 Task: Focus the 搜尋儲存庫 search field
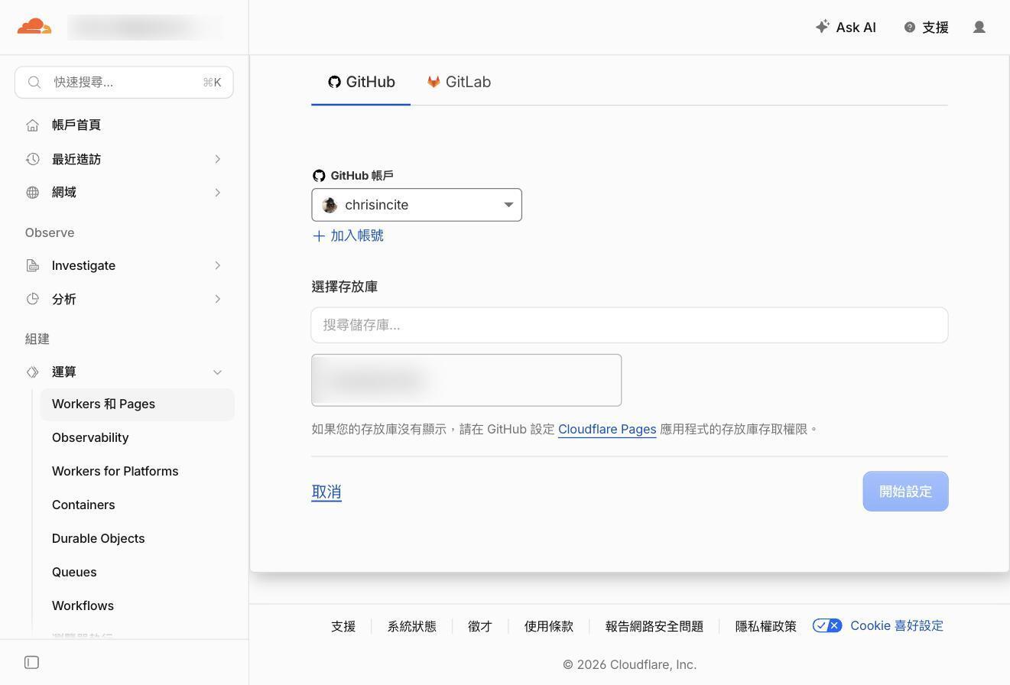click(629, 325)
